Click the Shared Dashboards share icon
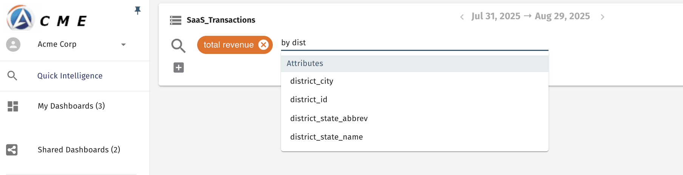The image size is (683, 175). 12,150
